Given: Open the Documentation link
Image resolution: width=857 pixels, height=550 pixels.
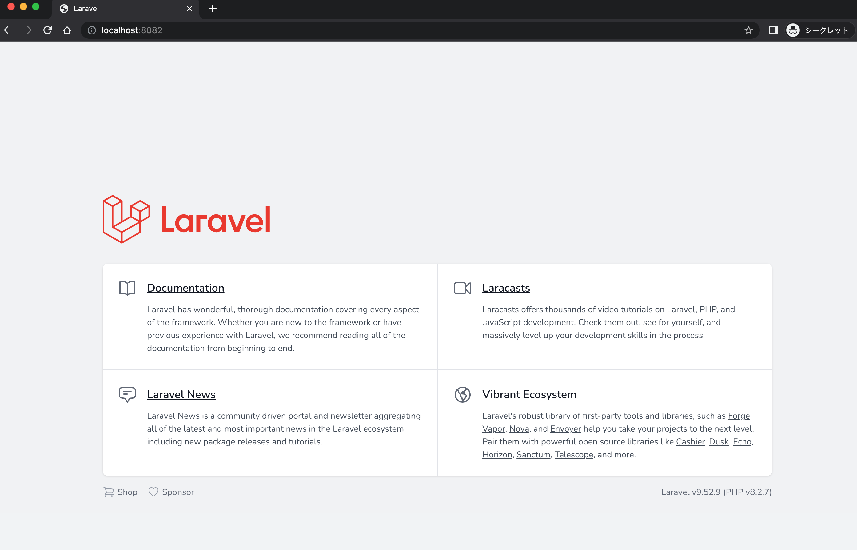Looking at the screenshot, I should pyautogui.click(x=186, y=288).
